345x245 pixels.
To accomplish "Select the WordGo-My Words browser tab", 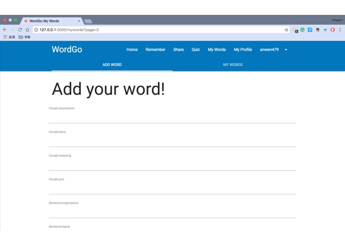I will pos(52,21).
